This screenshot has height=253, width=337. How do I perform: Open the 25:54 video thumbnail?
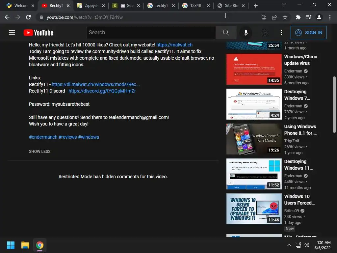point(254,45)
